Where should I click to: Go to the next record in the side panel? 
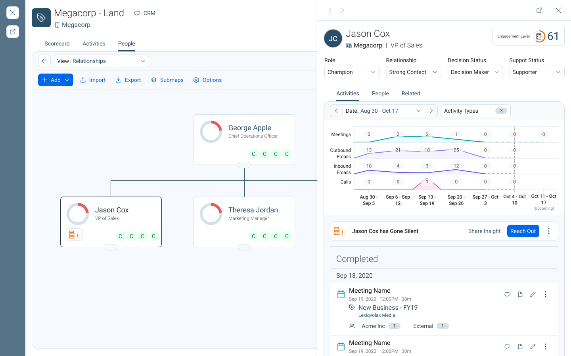[x=343, y=10]
